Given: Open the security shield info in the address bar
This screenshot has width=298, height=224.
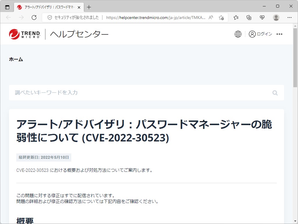Looking at the screenshot, I should tap(49, 17).
